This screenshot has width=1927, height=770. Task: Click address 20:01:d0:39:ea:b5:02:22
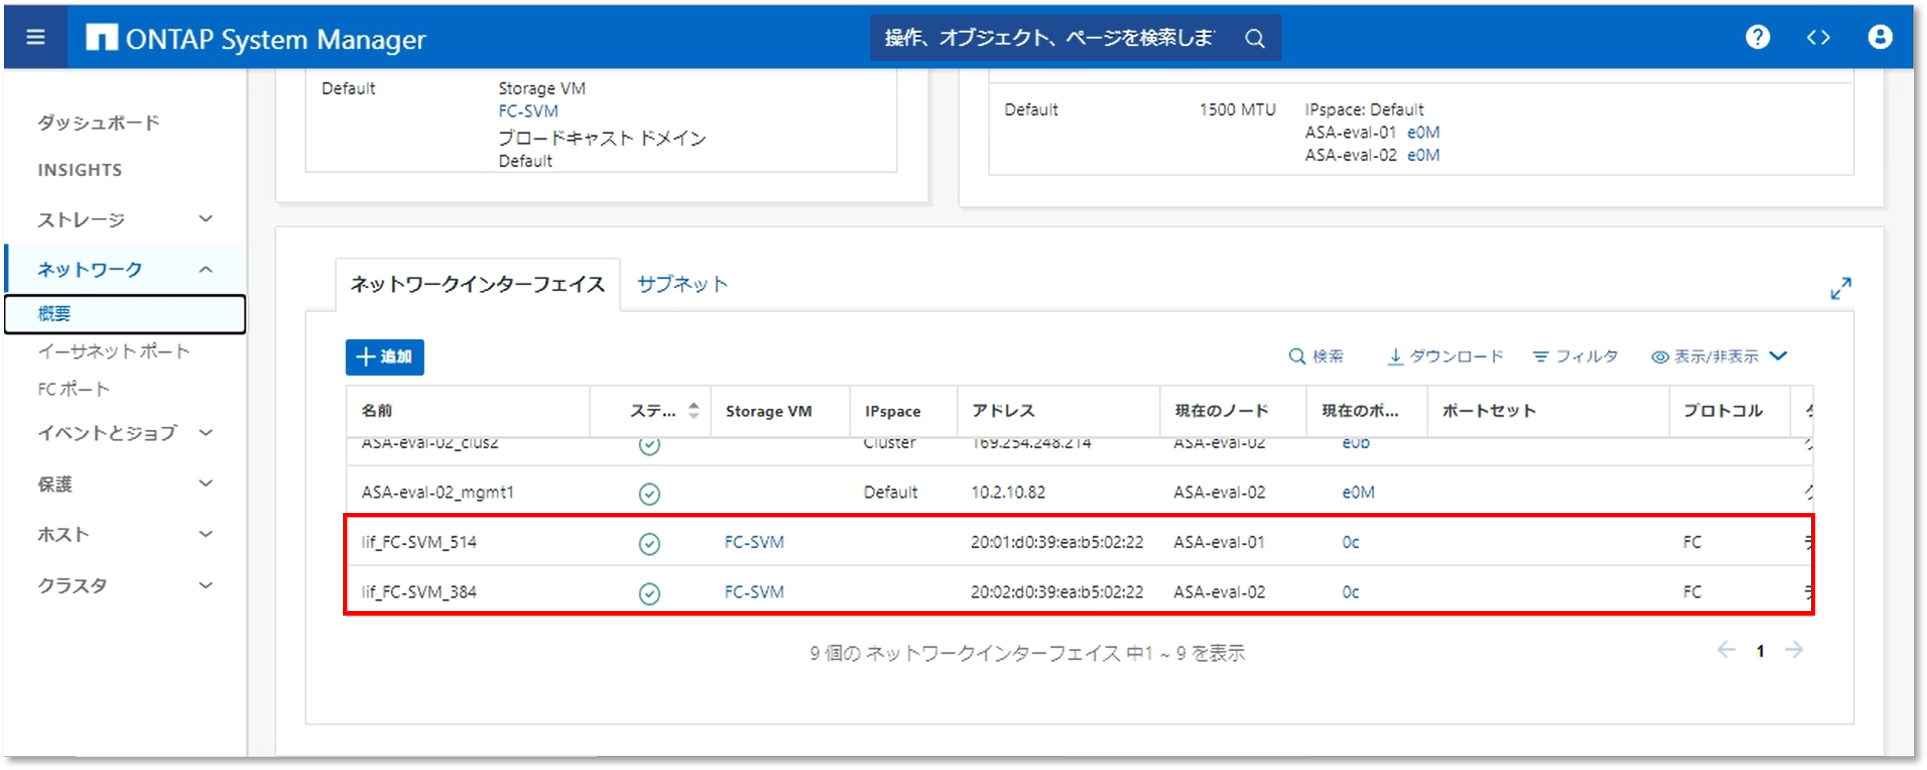[x=1057, y=543]
